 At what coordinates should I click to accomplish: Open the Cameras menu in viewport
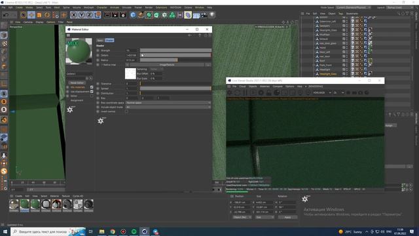coord(27,22)
